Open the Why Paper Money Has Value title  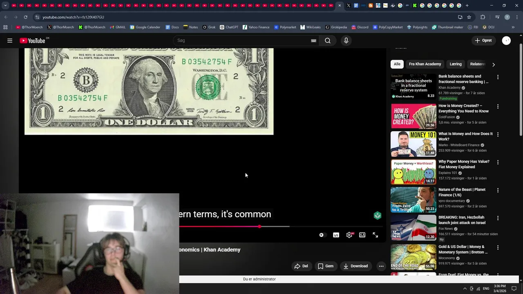(464, 164)
